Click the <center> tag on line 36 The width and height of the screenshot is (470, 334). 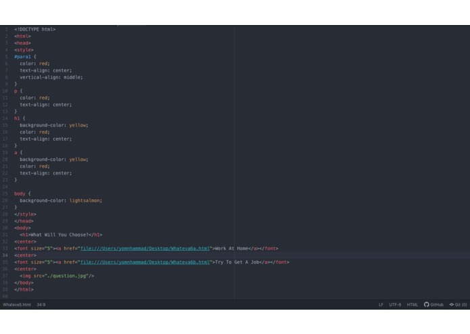25,269
